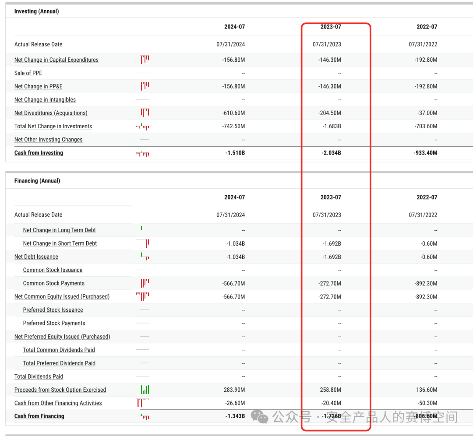Click the 07/31/2022 release date under Financing
473x436 pixels.
pos(423,214)
